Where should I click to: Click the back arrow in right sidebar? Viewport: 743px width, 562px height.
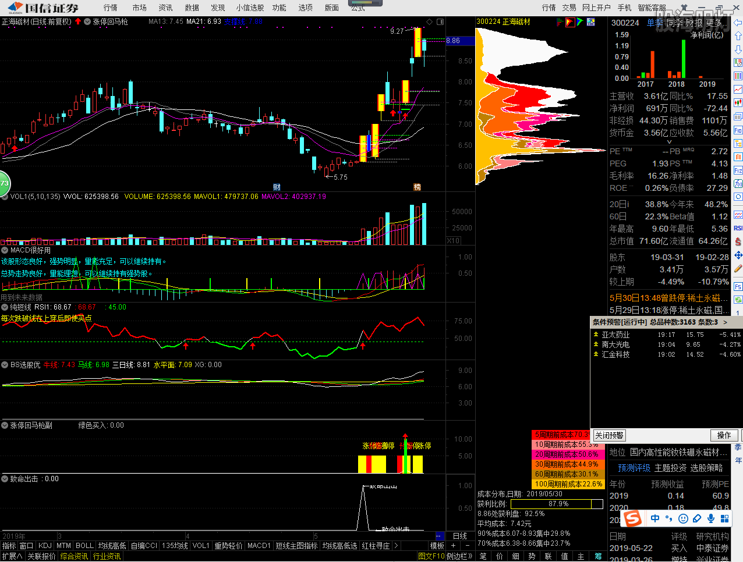(x=738, y=23)
